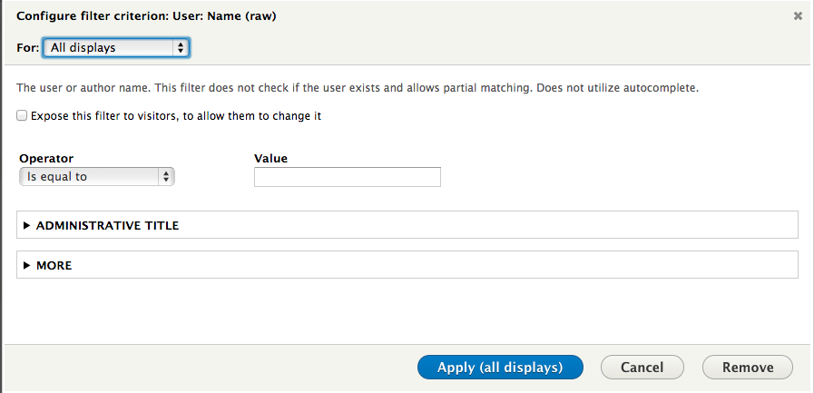Click the Administrative Title disclosure triangle
This screenshot has width=814, height=393.
click(x=27, y=225)
